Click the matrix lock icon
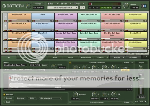Screen dimensions: 150x106 click(x=135, y=54)
